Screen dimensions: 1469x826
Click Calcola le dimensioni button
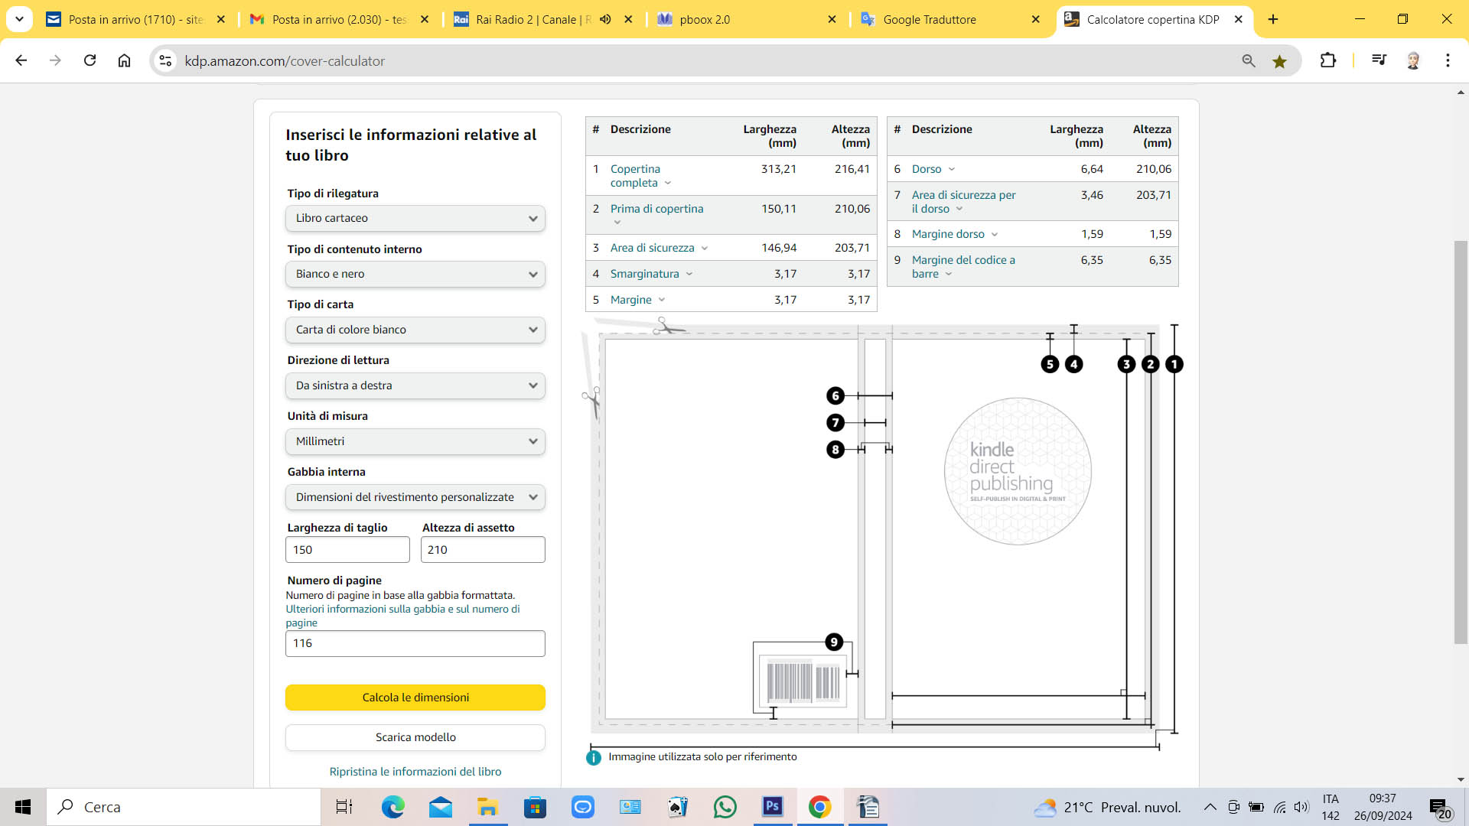[415, 698]
